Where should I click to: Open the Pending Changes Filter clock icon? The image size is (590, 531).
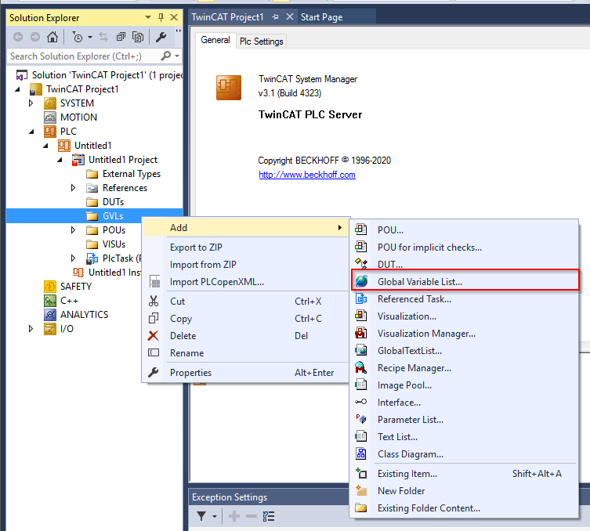77,37
